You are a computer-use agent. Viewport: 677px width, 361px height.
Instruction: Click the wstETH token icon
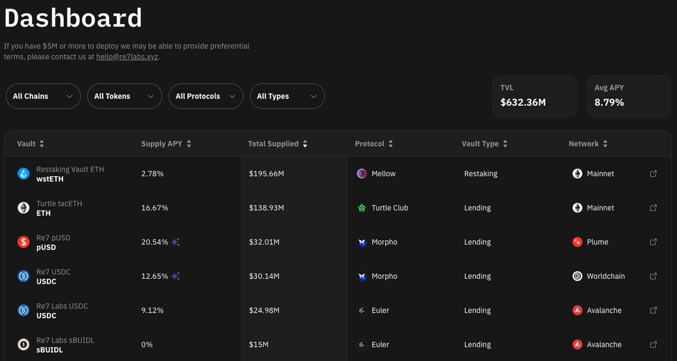point(23,174)
